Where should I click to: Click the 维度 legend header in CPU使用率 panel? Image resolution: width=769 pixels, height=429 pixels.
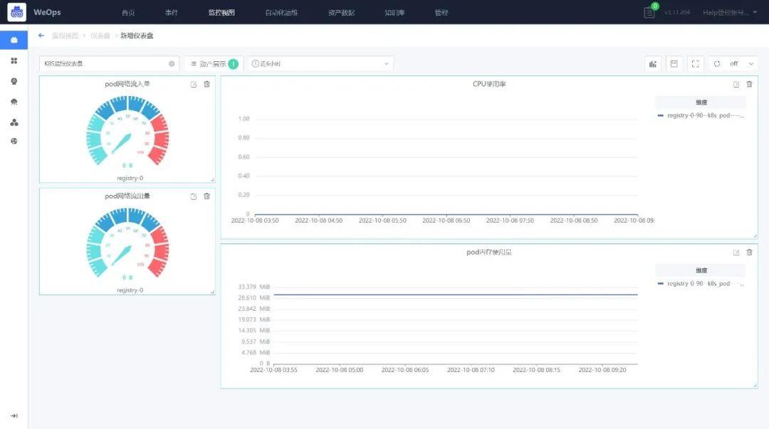click(x=701, y=102)
